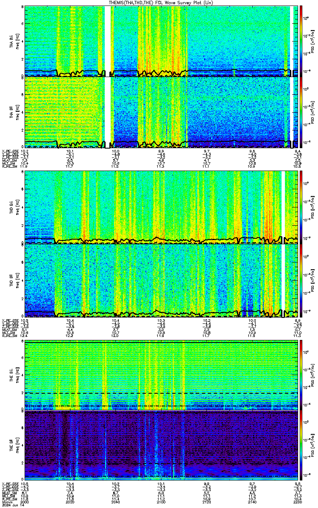Click inside the dark THE B|| spectrogram panel
318x508 pixels.
tap(161, 446)
